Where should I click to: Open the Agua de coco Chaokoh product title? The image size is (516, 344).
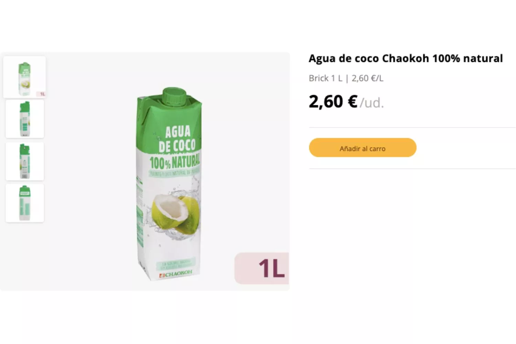pos(406,58)
